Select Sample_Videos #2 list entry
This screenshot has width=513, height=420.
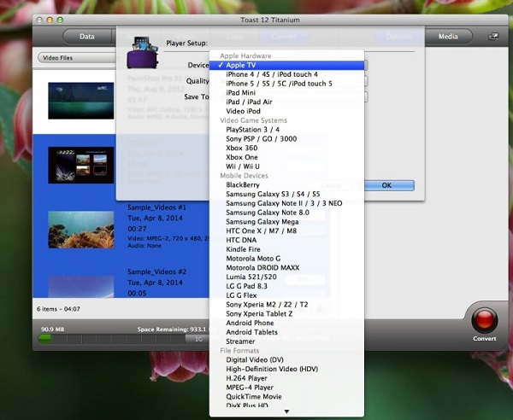(x=157, y=271)
